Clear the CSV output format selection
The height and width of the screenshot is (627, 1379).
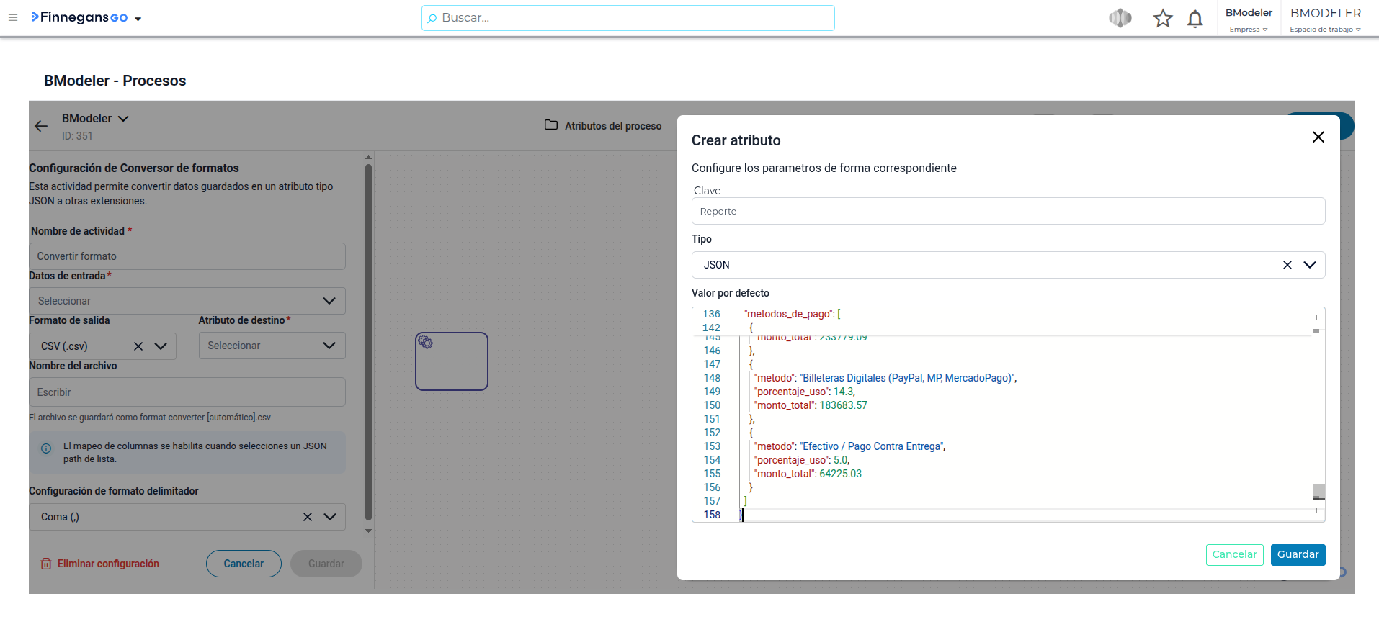[x=138, y=346]
